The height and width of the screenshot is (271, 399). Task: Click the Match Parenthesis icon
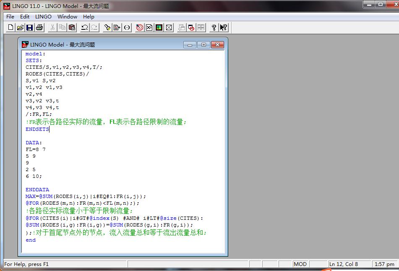pos(127,28)
